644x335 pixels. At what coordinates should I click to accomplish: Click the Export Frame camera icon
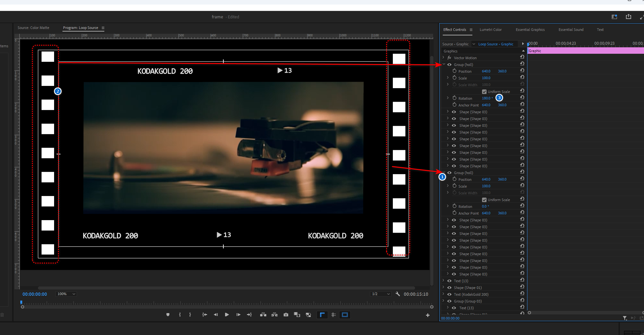[286, 315]
